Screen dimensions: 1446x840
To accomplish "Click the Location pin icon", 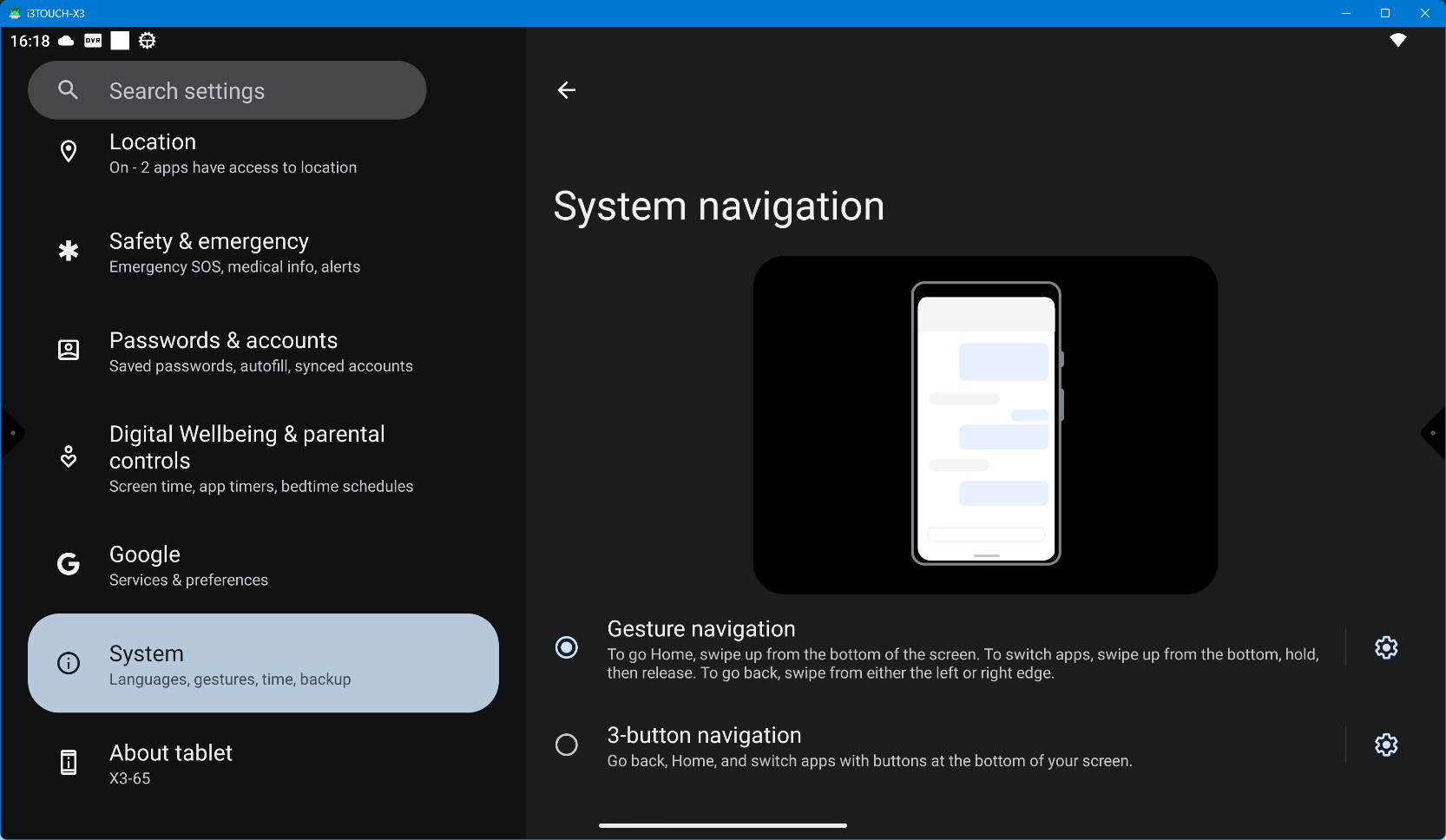I will point(69,152).
